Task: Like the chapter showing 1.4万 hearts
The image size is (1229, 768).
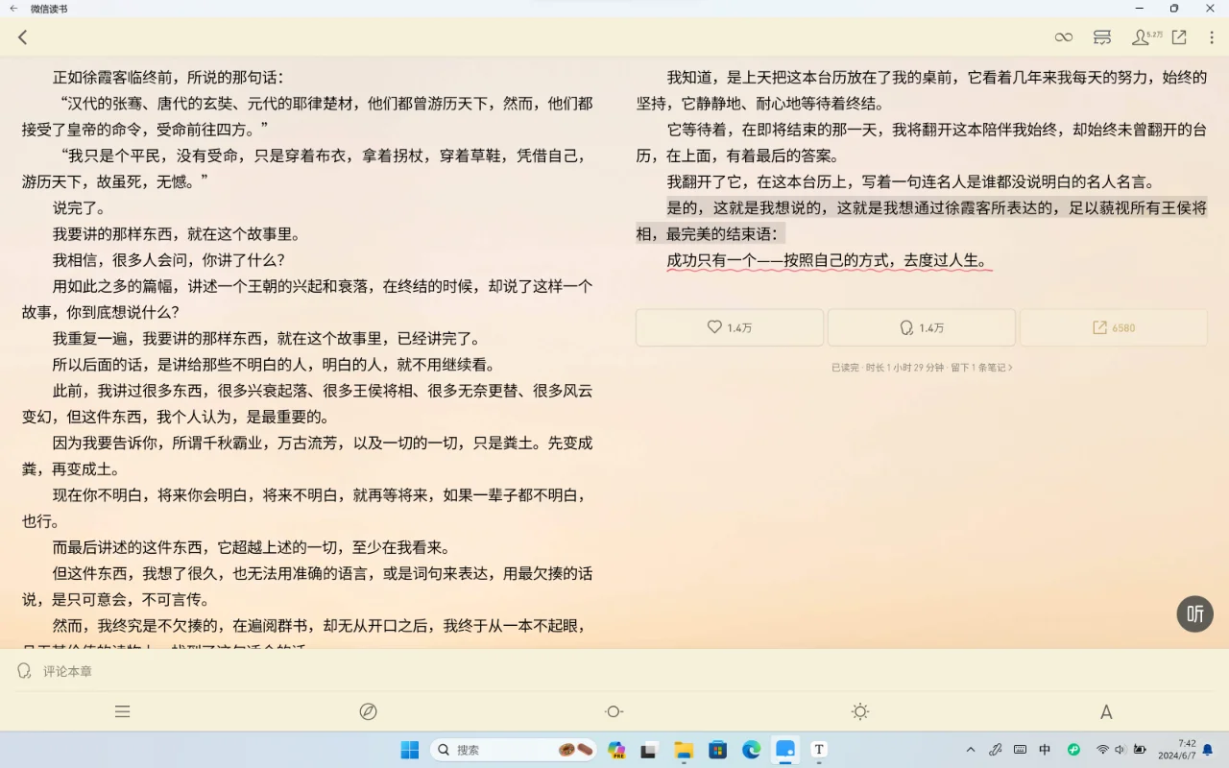Action: click(x=729, y=326)
